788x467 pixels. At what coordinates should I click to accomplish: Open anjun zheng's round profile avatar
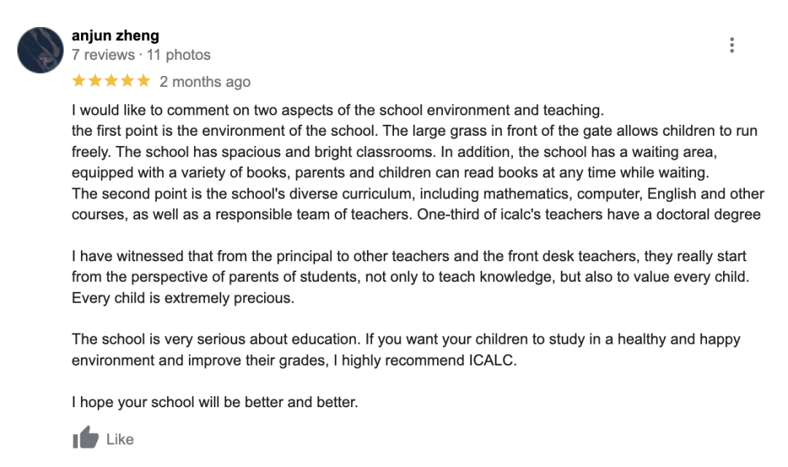(x=40, y=50)
